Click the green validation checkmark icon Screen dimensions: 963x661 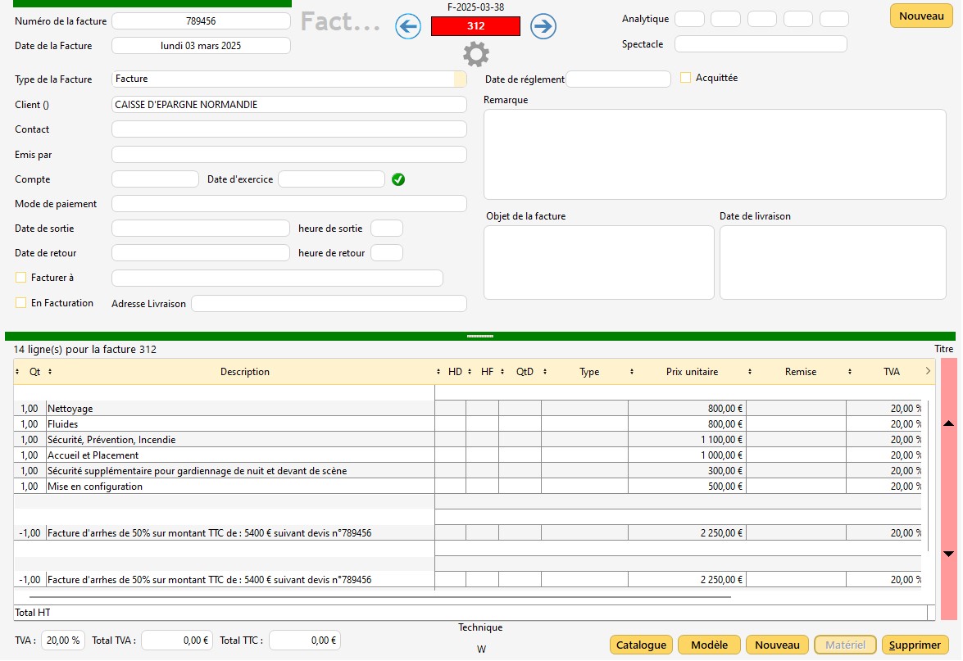[x=398, y=179]
